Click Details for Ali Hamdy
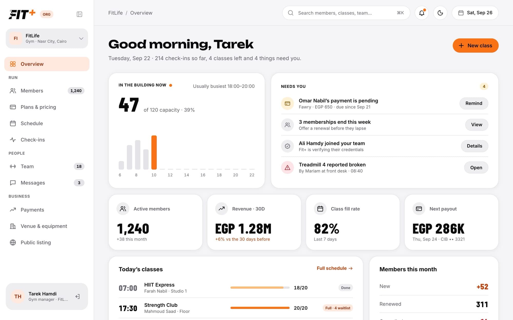 point(475,146)
